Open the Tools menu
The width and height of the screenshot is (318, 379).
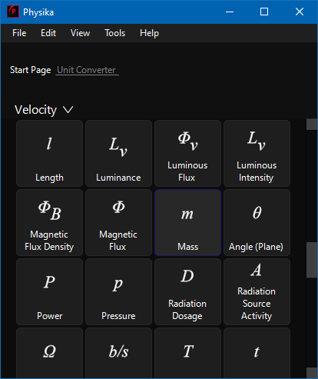(115, 33)
